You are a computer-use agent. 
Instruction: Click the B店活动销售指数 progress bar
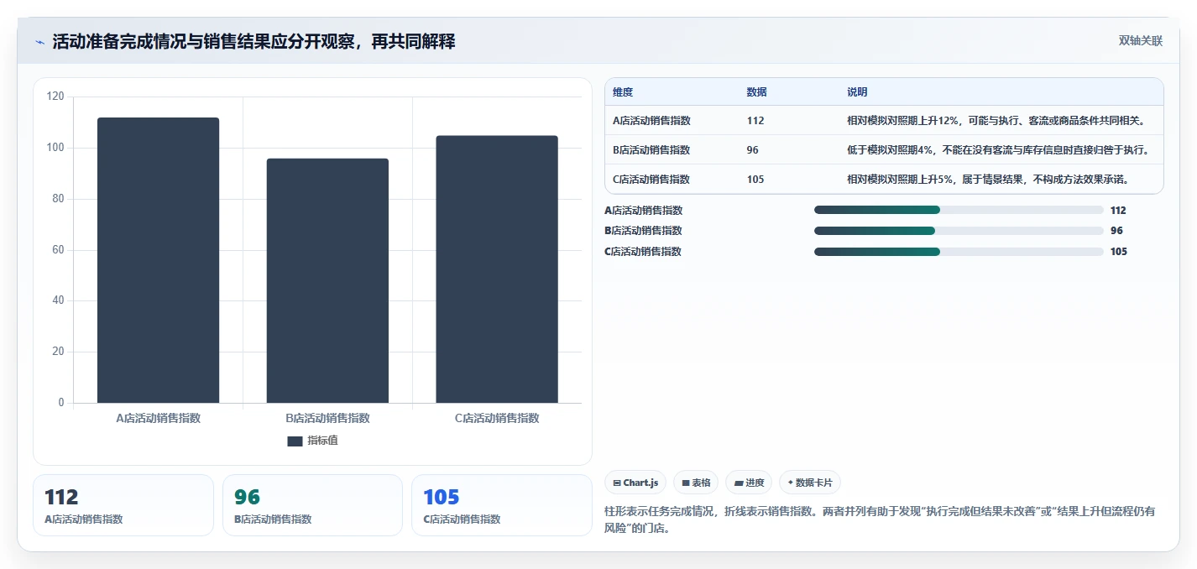coord(959,231)
